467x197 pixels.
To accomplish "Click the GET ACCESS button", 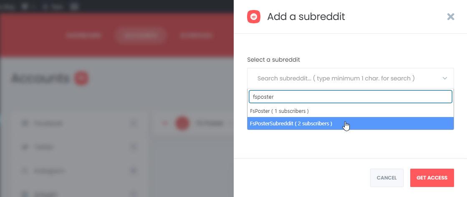I will (432, 178).
